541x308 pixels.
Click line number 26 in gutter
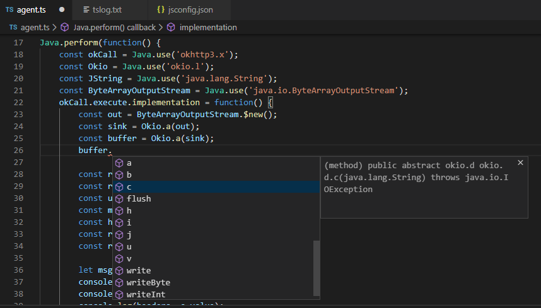18,150
